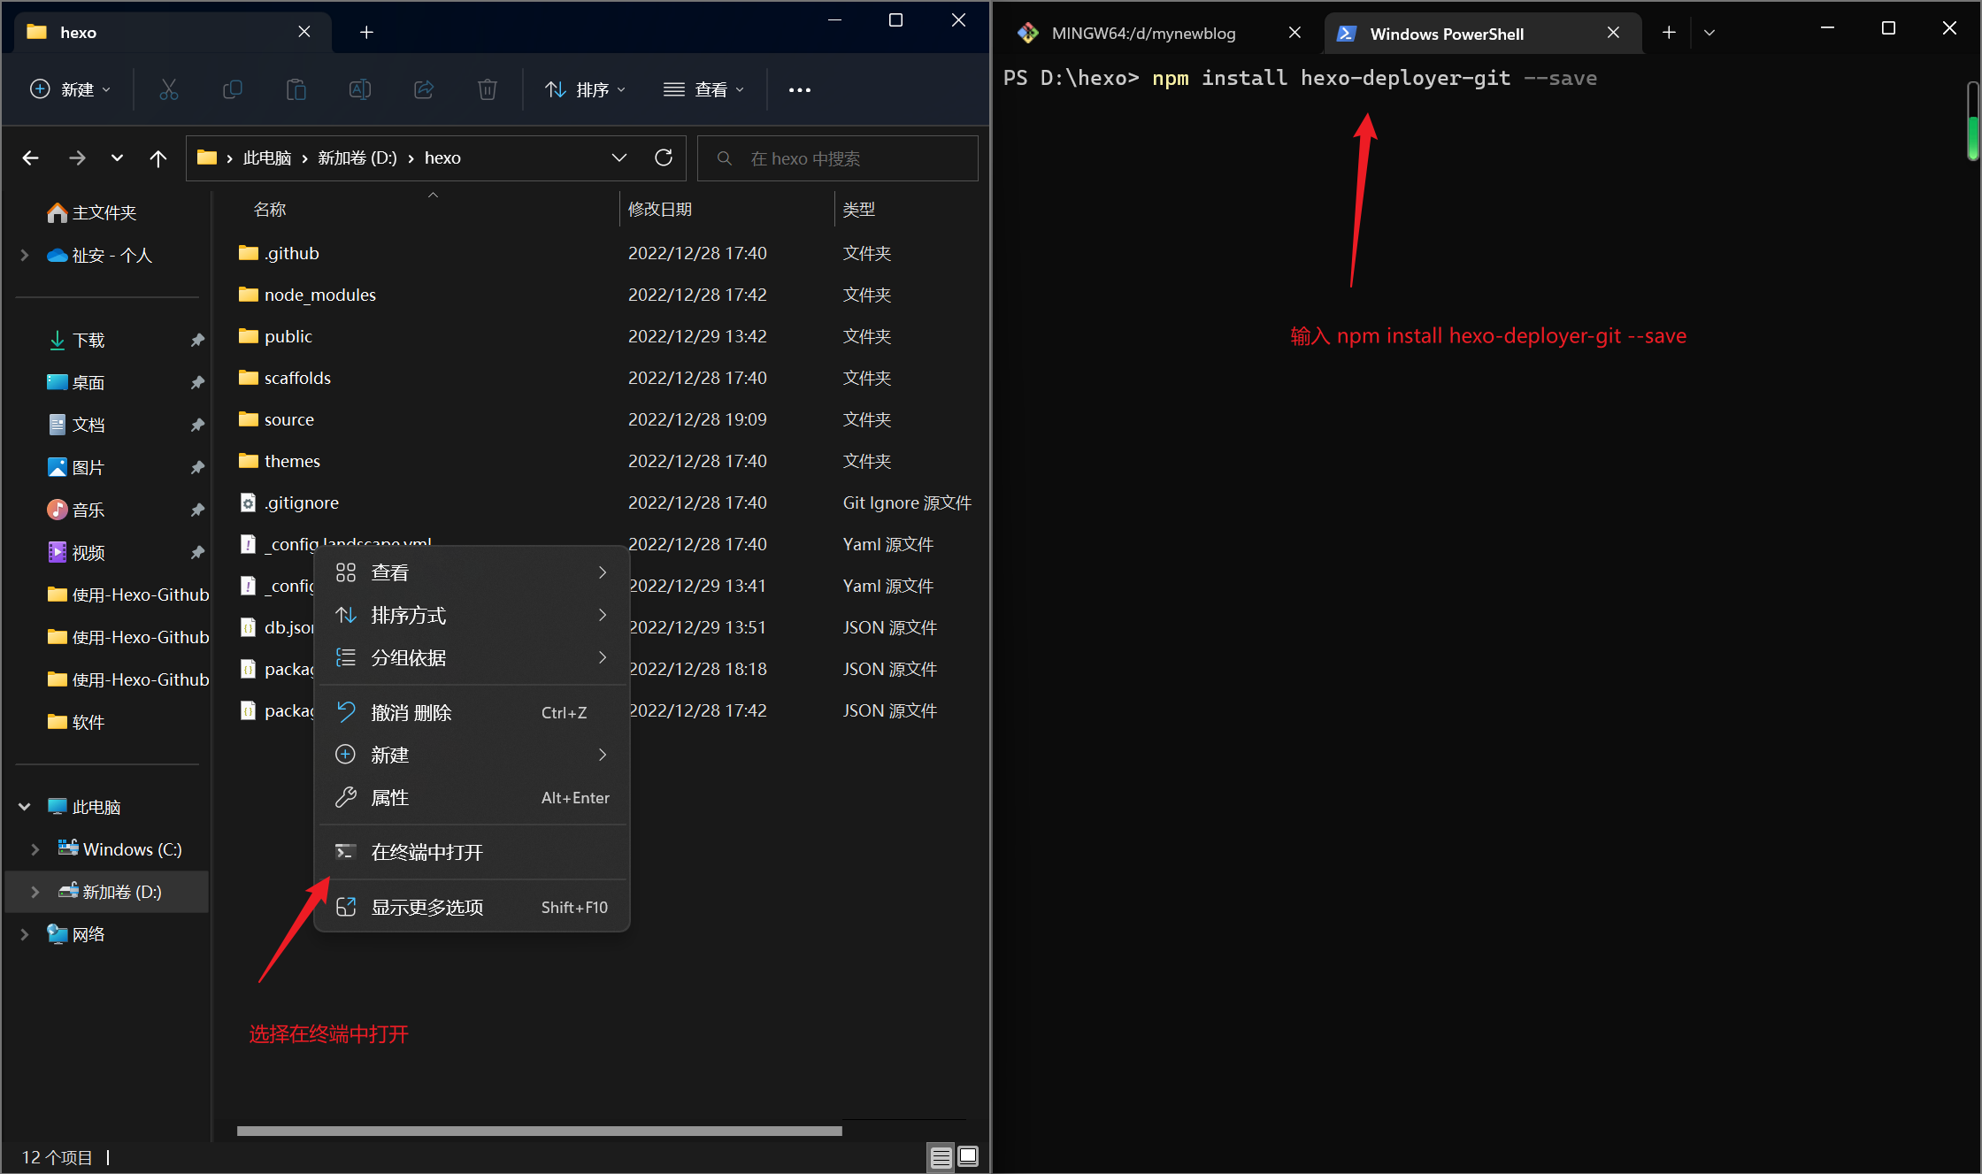
Task: Expand recent locations chevron near navigation arrows
Action: click(117, 158)
